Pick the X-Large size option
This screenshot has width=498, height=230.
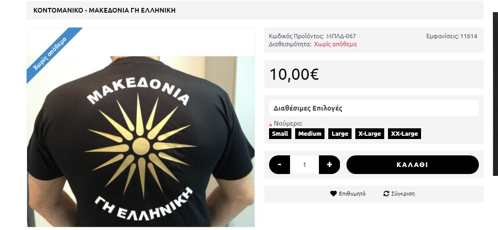click(370, 134)
